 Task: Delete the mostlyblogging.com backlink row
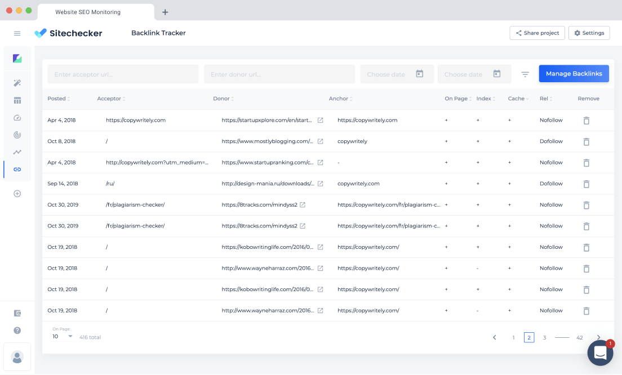click(587, 141)
